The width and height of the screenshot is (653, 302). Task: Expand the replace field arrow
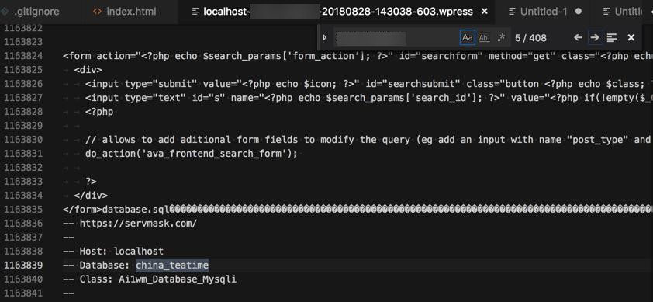coord(325,38)
